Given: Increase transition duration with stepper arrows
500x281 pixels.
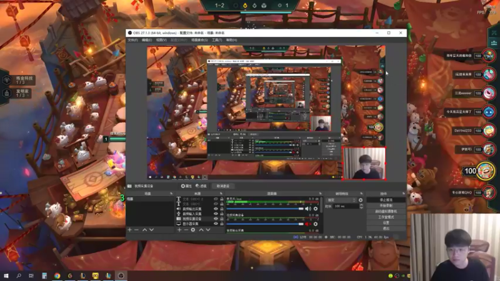Looking at the screenshot, I should (x=361, y=205).
